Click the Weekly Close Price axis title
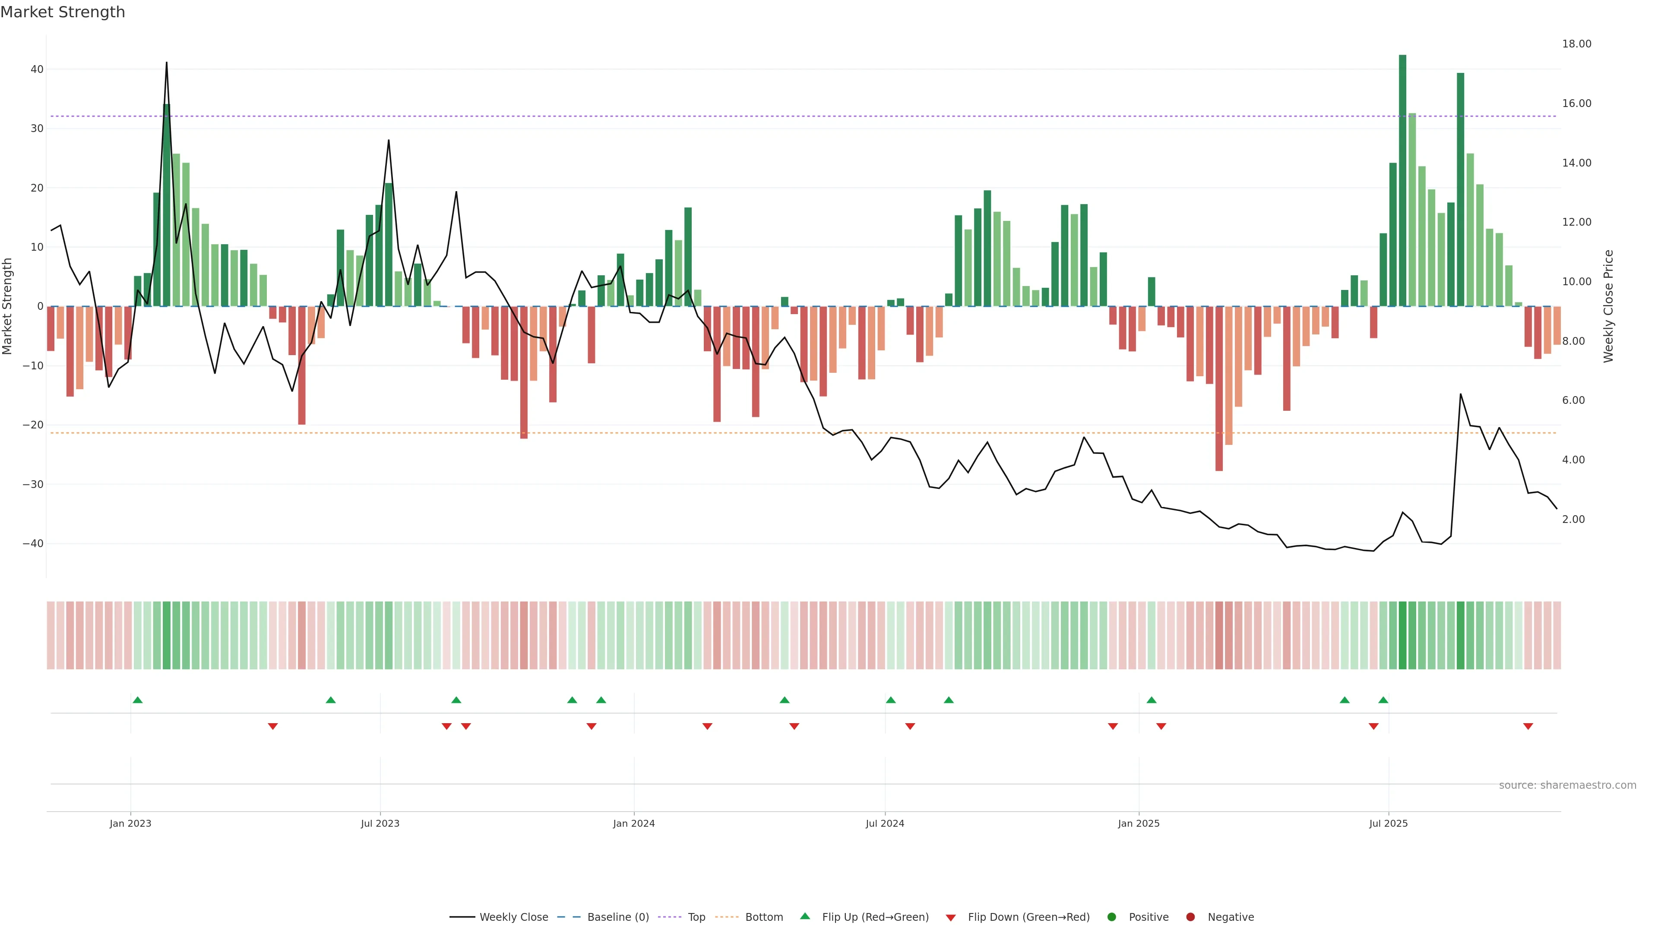 (x=1608, y=306)
